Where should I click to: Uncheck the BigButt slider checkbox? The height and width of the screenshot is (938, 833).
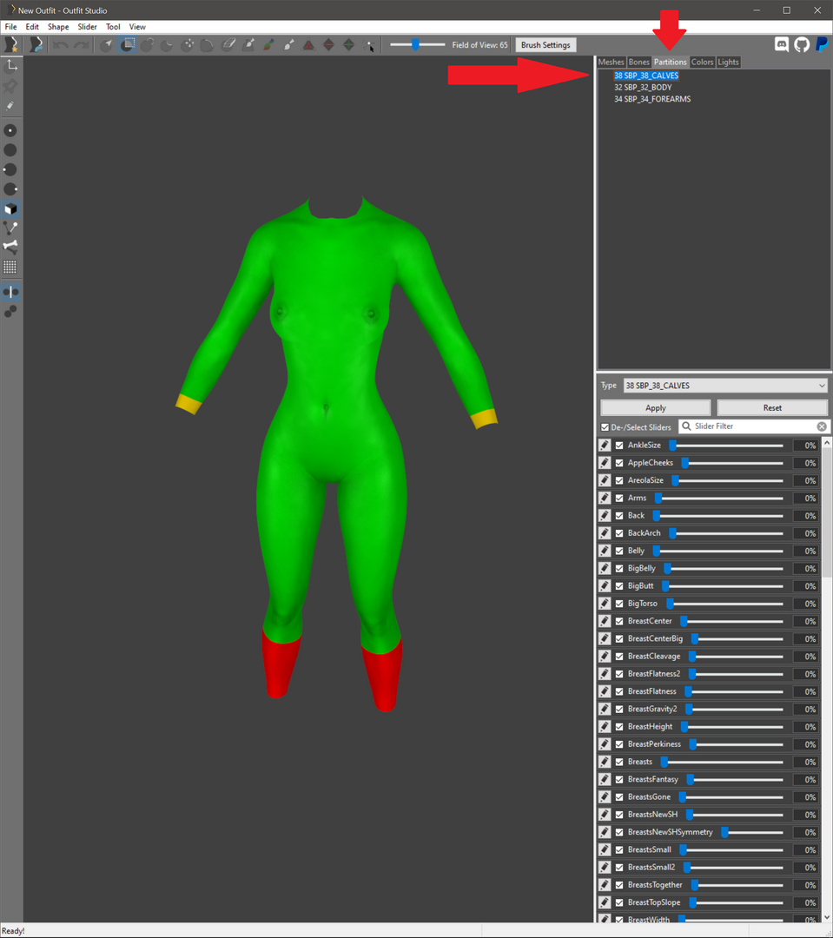619,585
